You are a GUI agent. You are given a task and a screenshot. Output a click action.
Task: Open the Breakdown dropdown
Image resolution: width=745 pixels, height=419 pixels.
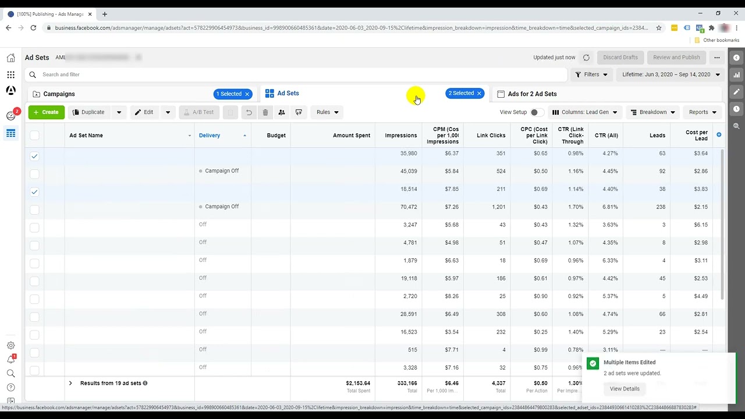coord(652,112)
